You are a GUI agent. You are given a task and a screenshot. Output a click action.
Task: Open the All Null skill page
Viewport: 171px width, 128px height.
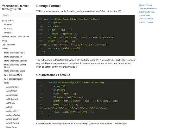click(x=9, y=107)
